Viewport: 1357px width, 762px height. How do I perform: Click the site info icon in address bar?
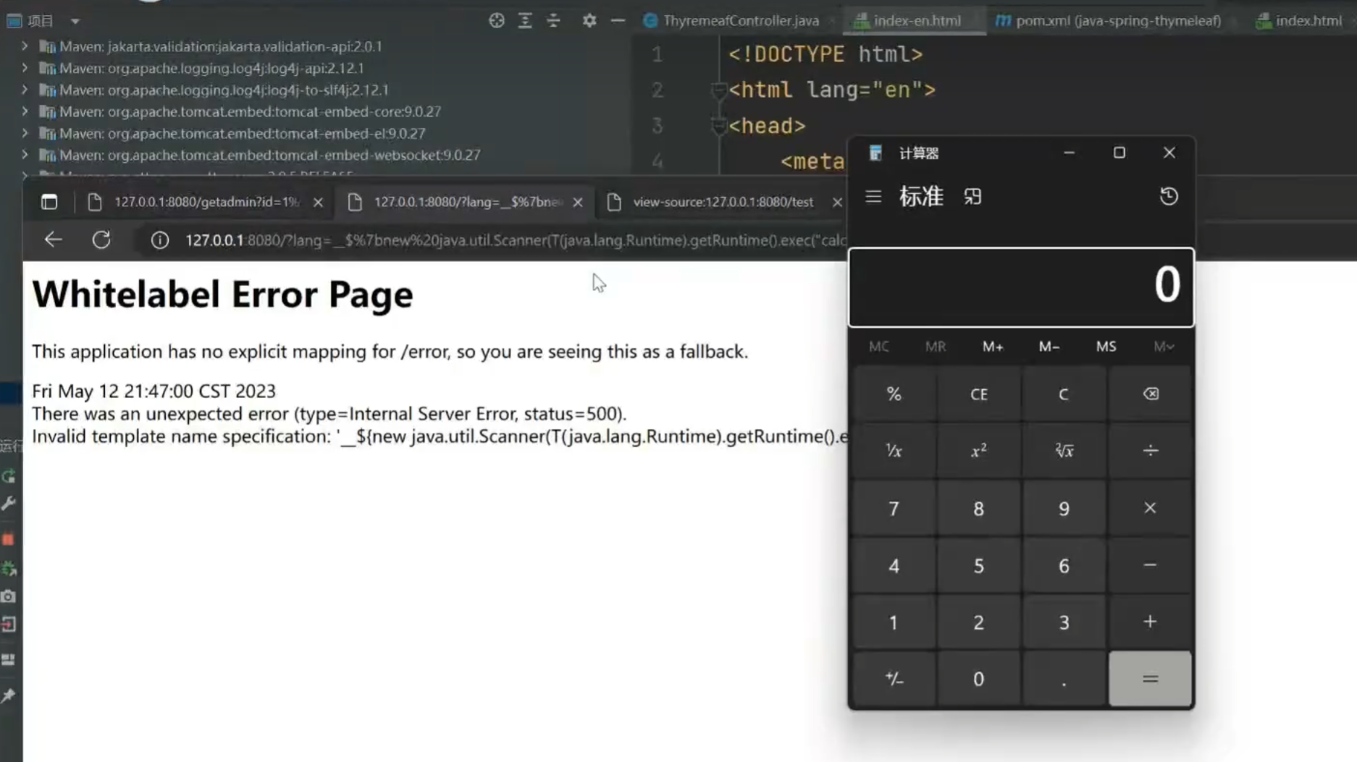coord(160,240)
